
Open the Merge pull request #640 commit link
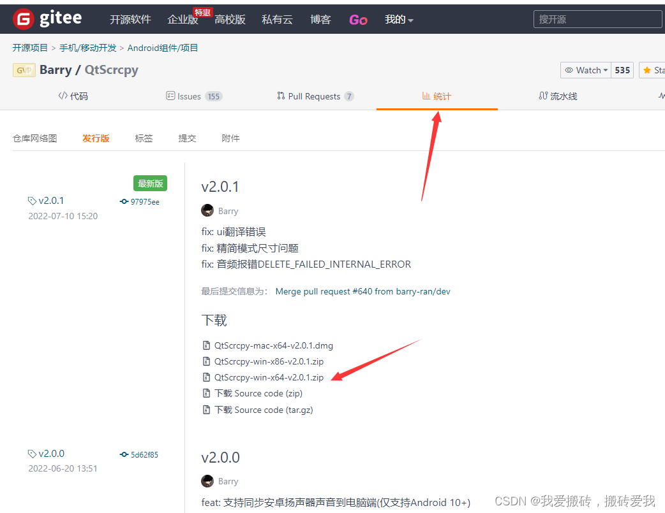[x=362, y=291]
